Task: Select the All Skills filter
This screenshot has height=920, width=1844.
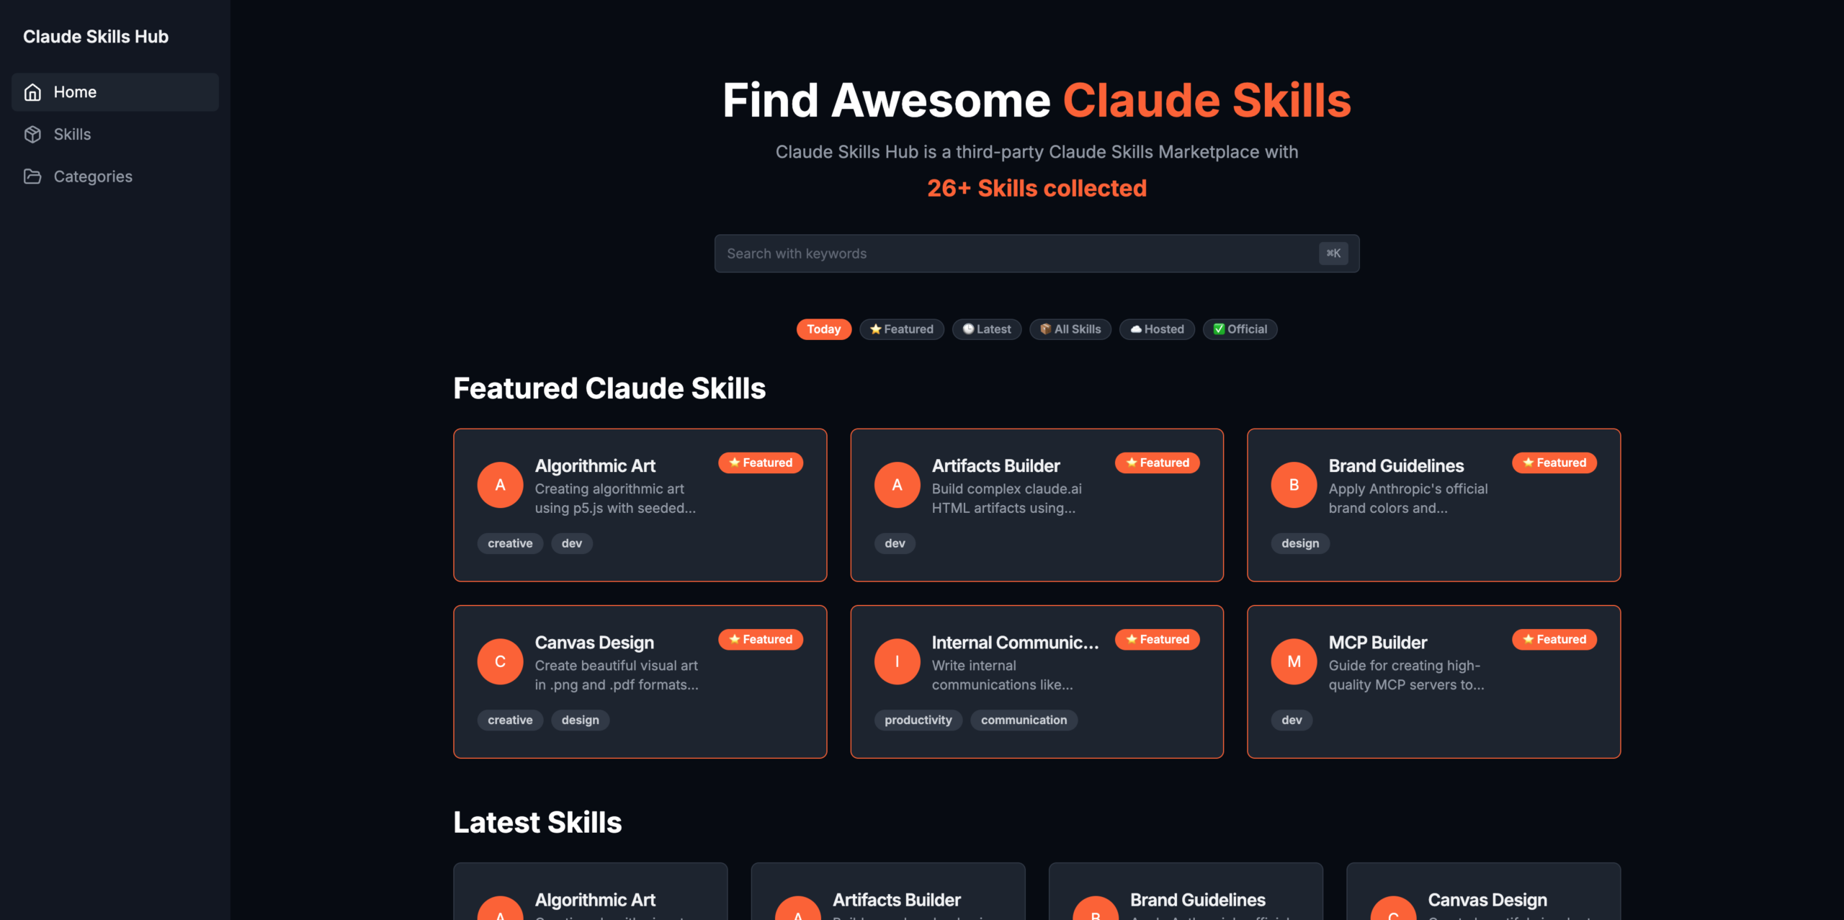Action: point(1070,329)
